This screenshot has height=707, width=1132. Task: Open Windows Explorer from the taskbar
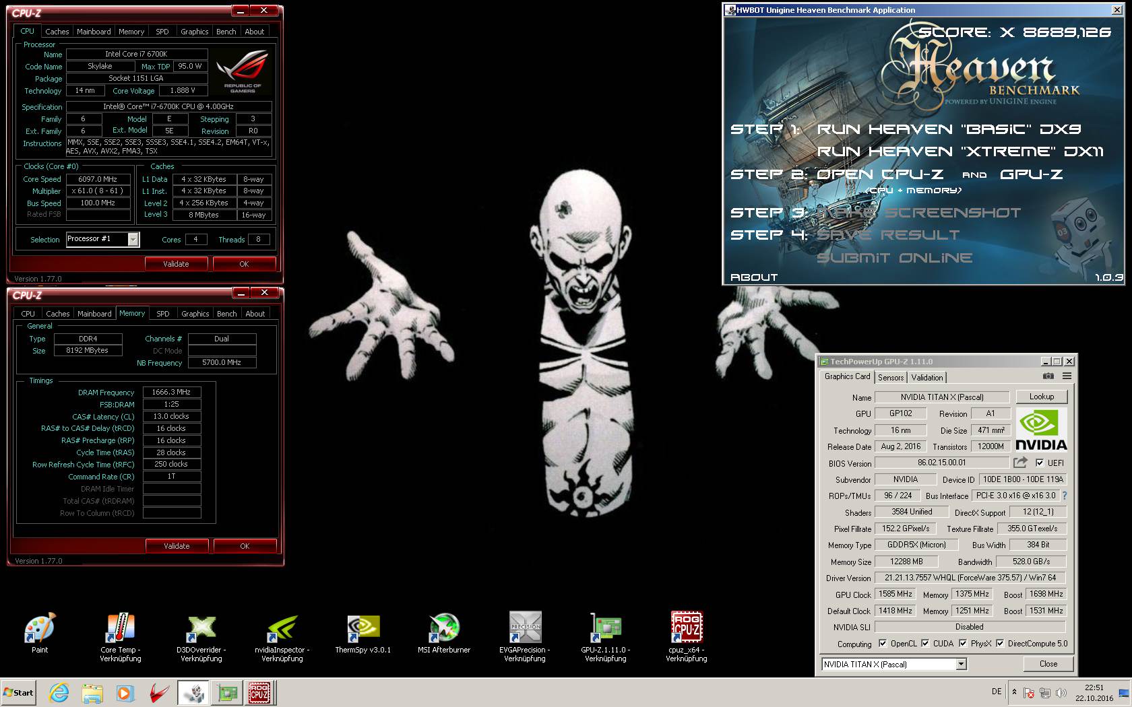point(92,693)
